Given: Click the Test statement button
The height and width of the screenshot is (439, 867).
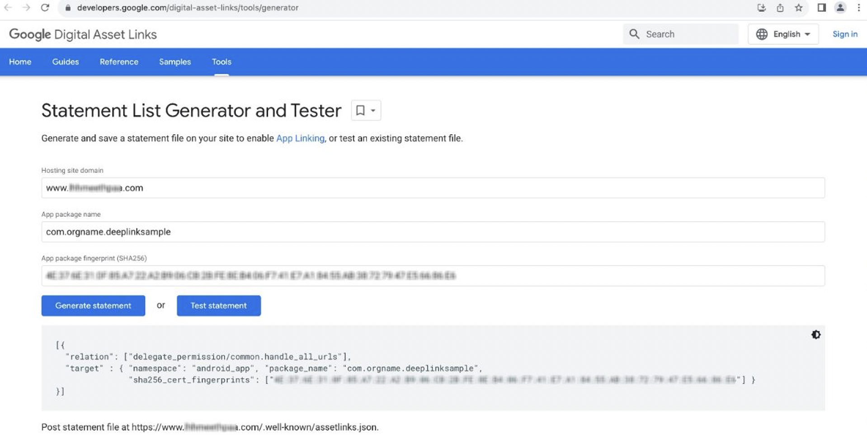Looking at the screenshot, I should pos(218,305).
